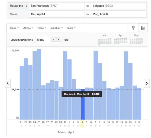This screenshot has width=151, height=138.
Task: Open the Price filter menu
Action: pos(42,28)
